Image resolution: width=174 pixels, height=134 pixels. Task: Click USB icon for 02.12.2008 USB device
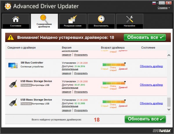(13, 102)
